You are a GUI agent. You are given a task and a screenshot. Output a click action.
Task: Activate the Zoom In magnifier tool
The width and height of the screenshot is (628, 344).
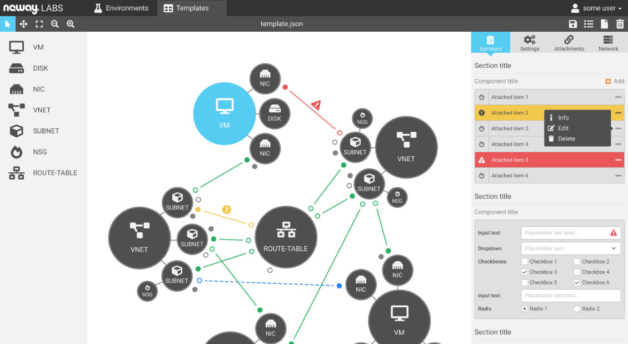pos(70,24)
